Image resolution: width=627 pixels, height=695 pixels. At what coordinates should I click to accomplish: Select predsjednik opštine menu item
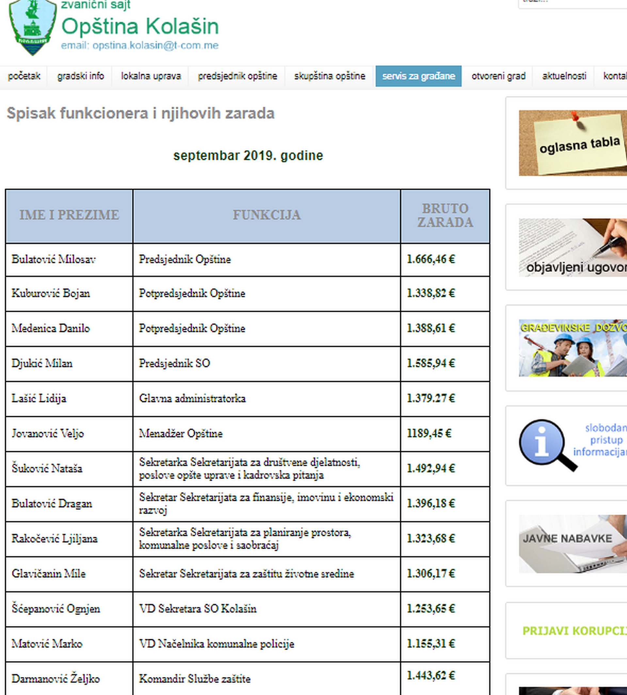[x=237, y=76]
